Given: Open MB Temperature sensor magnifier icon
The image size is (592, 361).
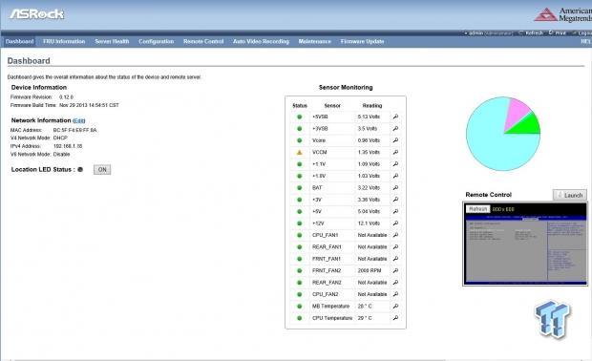Looking at the screenshot, I should coord(395,307).
